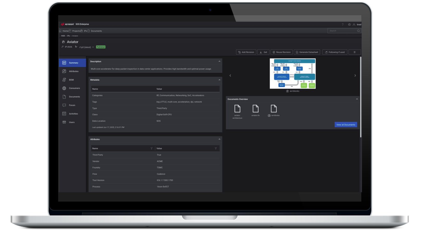Click the page vertical scrollbar
422x234 pixels.
pos(361,97)
